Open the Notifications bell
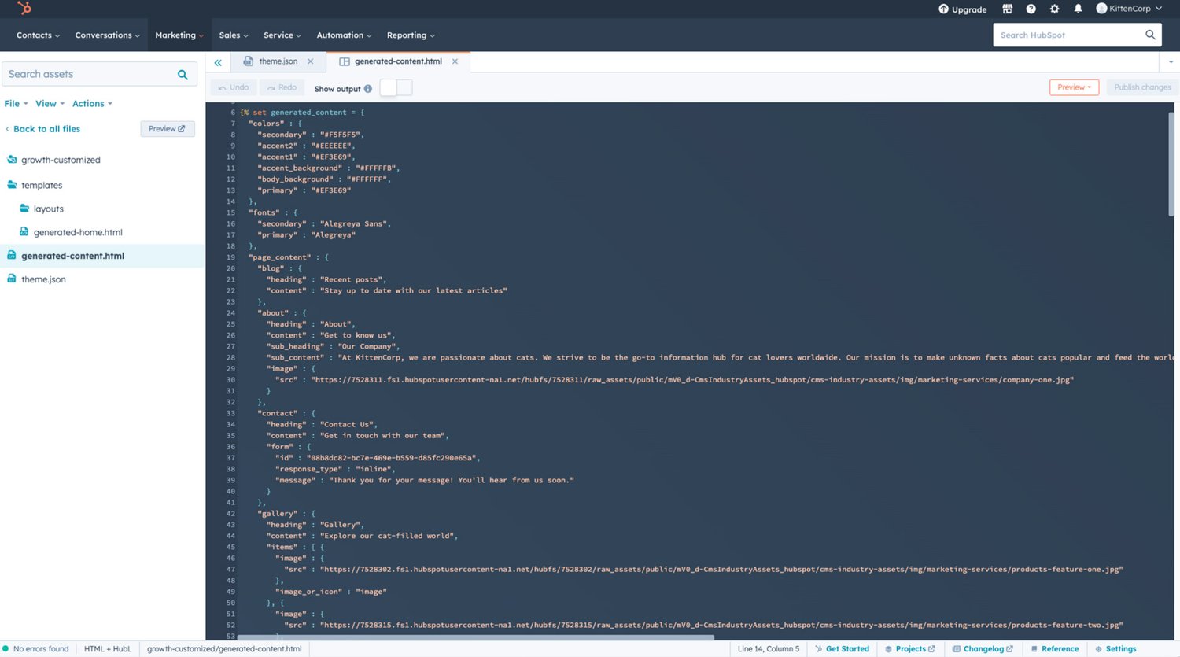 point(1078,9)
